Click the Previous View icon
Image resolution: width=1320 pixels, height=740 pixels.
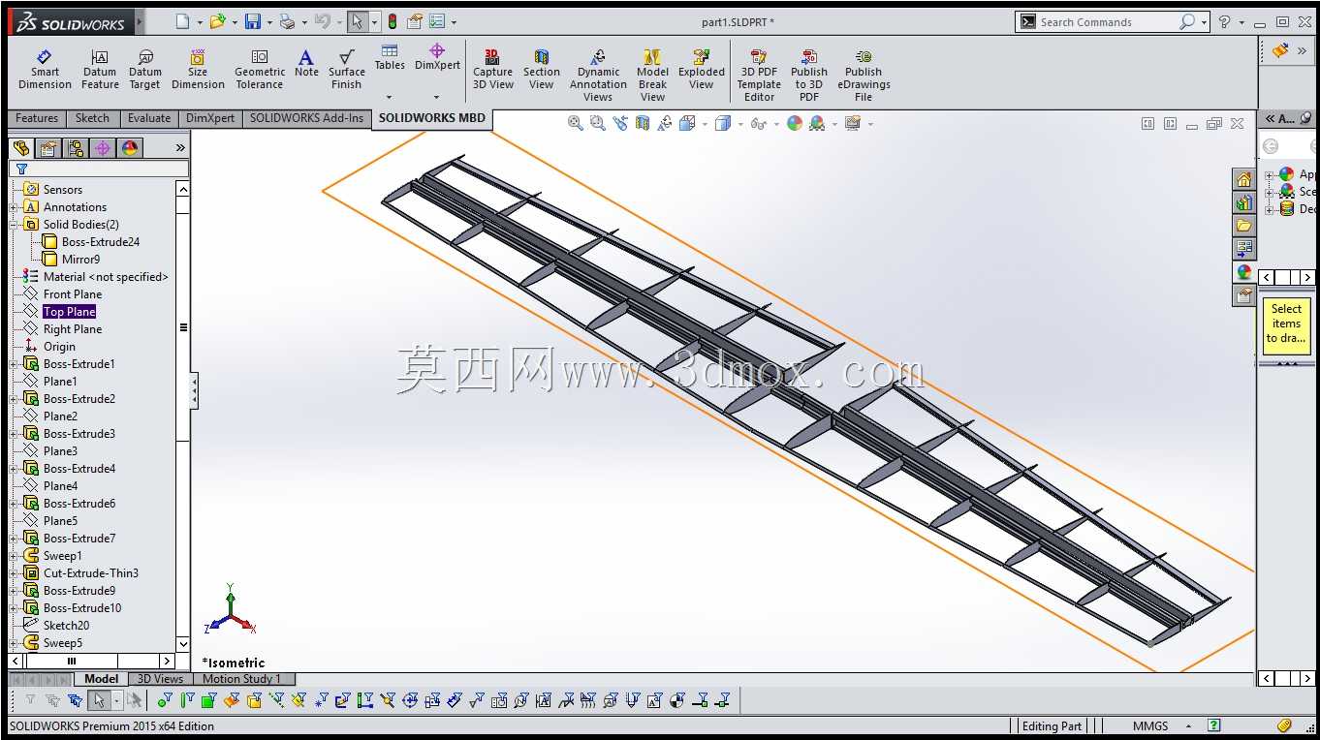(620, 123)
